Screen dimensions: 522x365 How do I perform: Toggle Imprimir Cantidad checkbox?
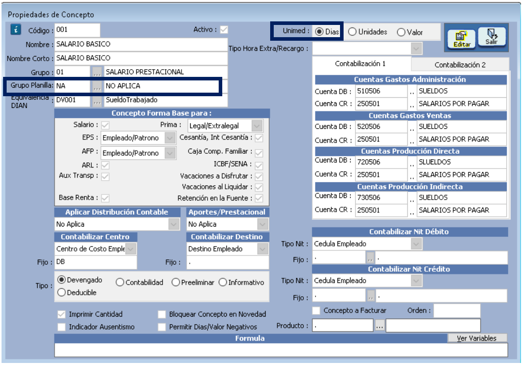tap(61, 314)
